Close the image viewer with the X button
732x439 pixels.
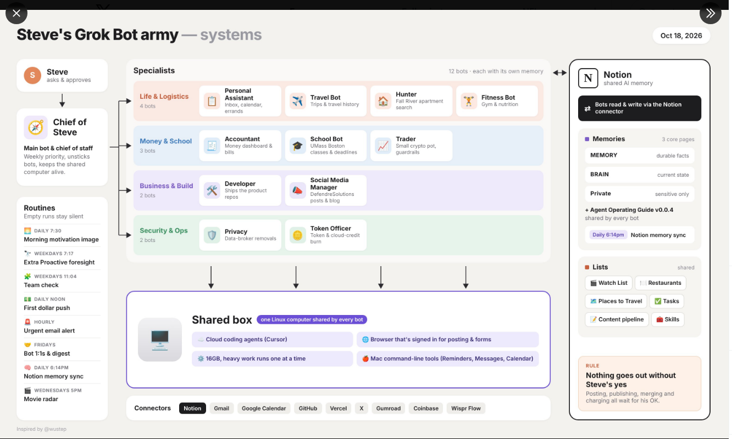point(16,13)
